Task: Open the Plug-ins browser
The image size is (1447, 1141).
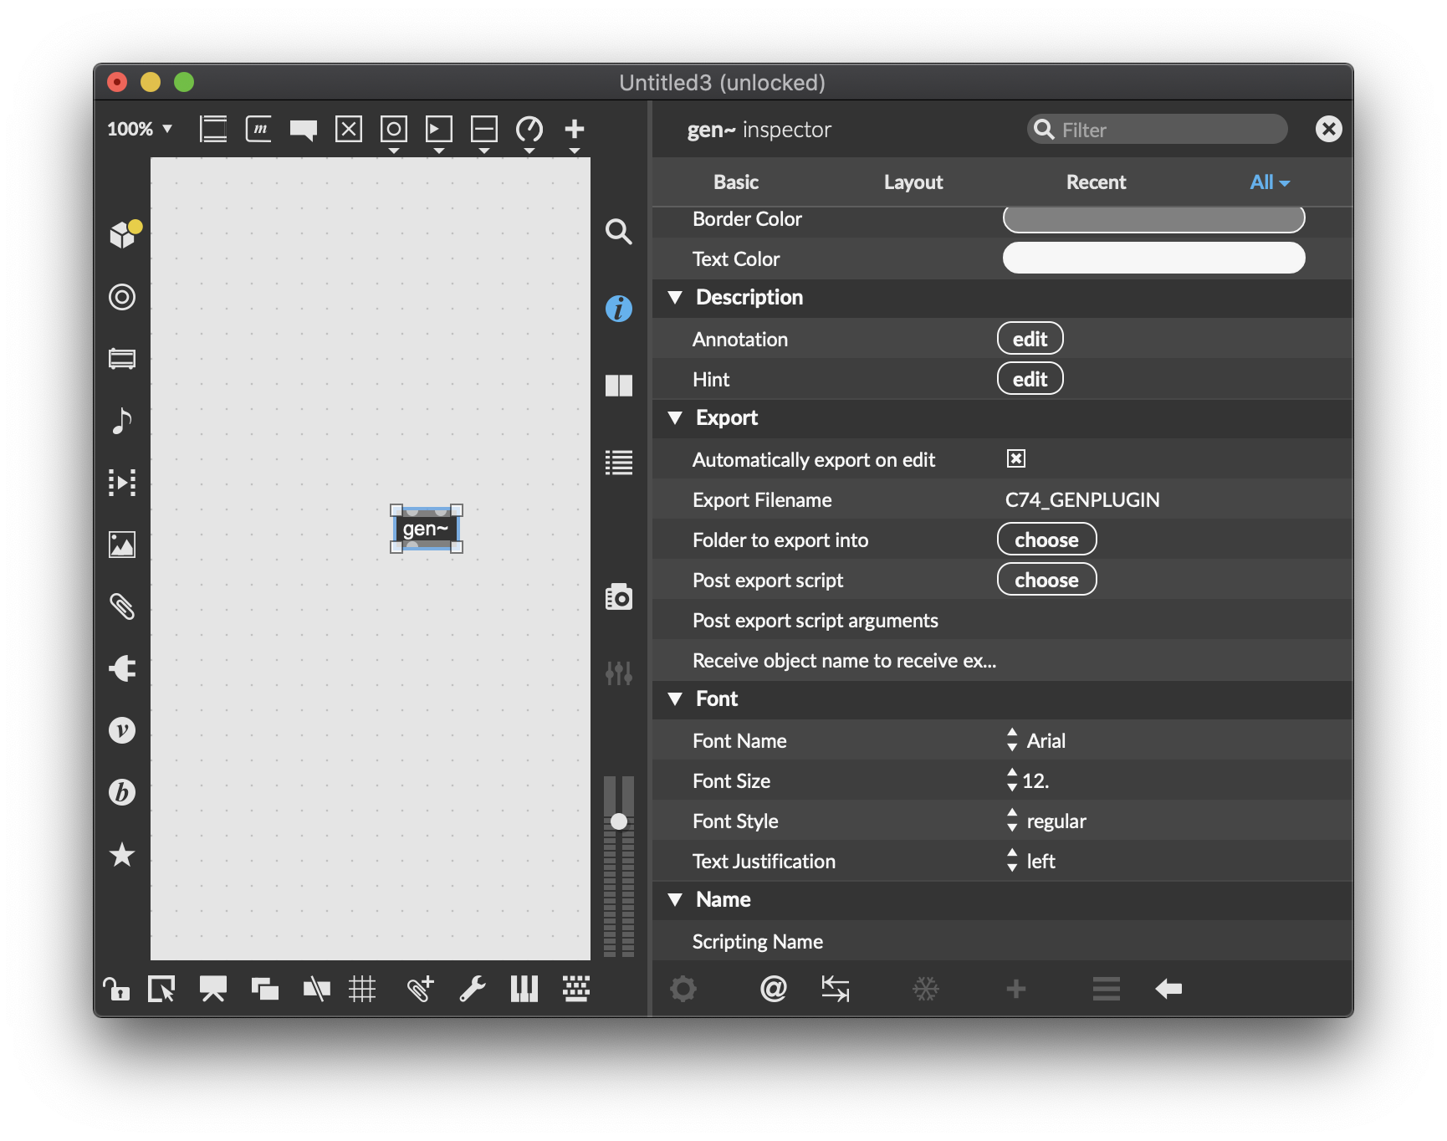Action: click(x=122, y=668)
